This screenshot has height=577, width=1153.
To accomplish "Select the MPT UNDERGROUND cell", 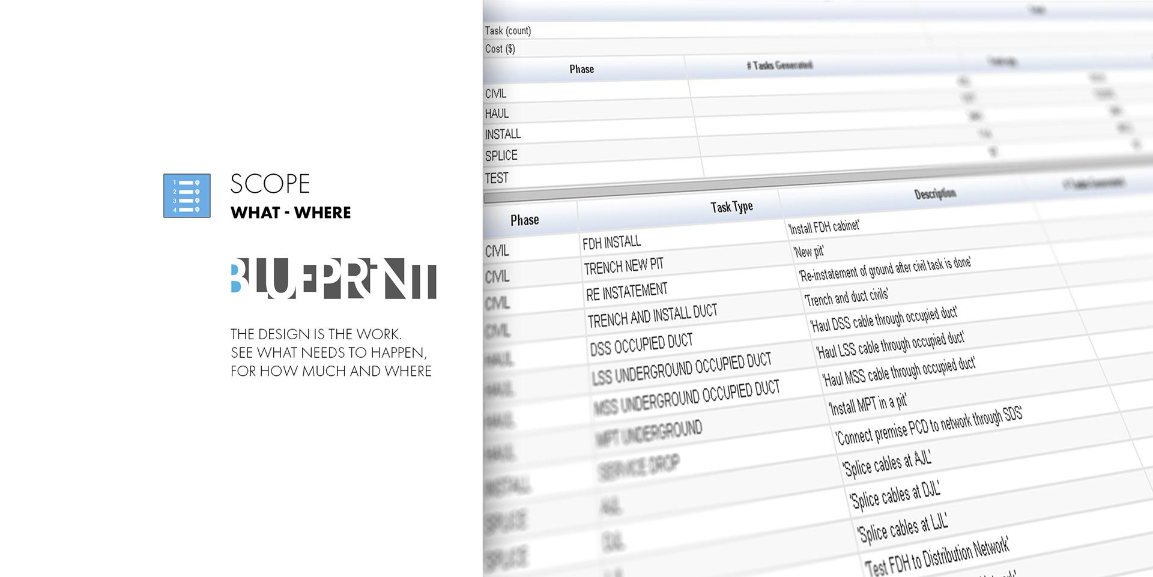I will (x=649, y=433).
